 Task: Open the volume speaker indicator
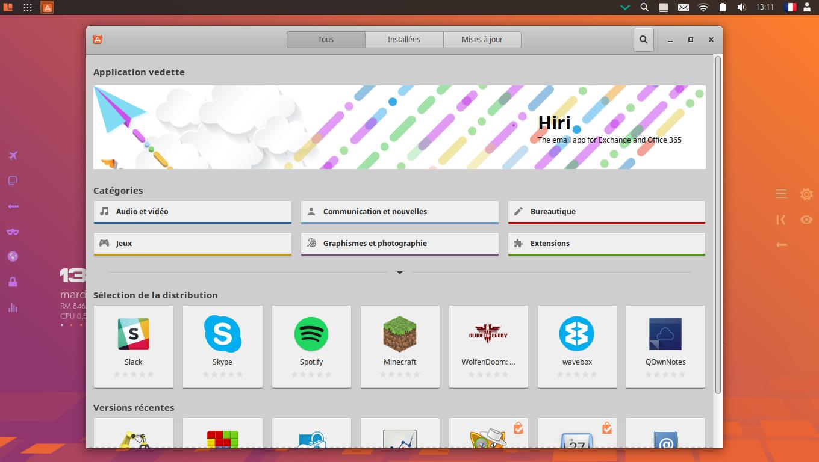point(742,7)
